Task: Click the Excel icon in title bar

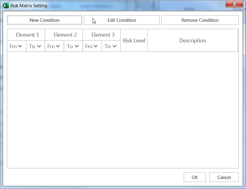Action: pyautogui.click(x=5, y=5)
